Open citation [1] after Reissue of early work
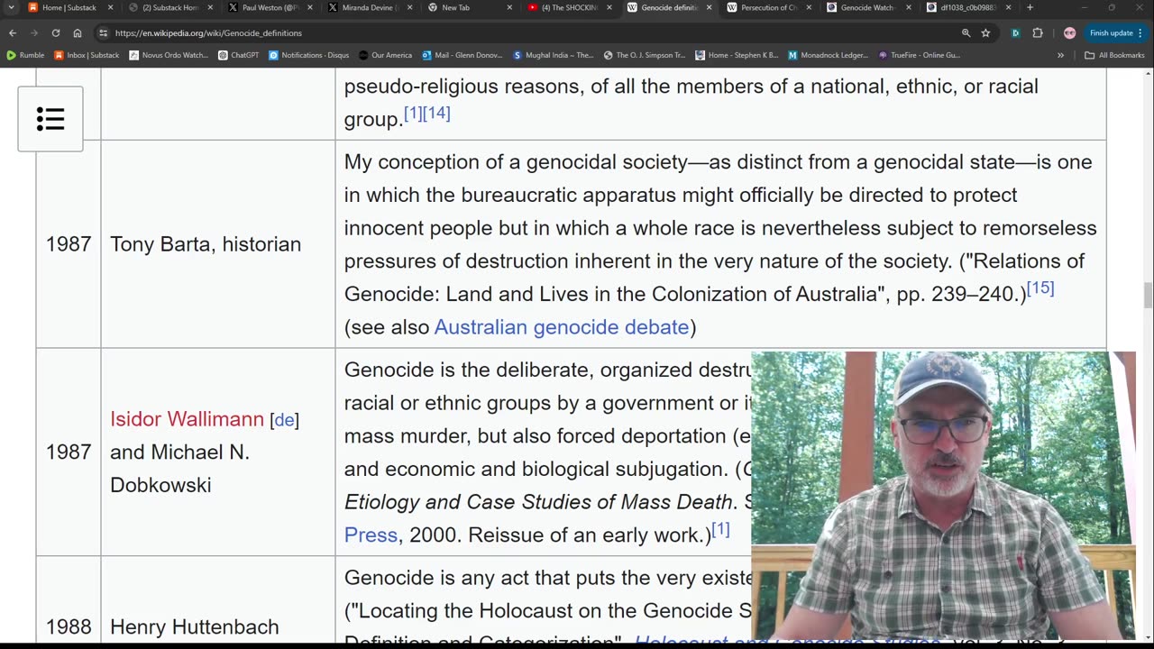Screen dimensions: 1154x649 pos(720,528)
